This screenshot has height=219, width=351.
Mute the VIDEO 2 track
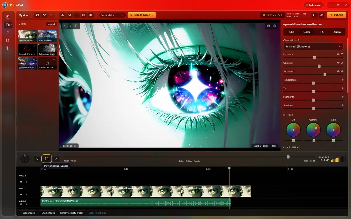21,182
